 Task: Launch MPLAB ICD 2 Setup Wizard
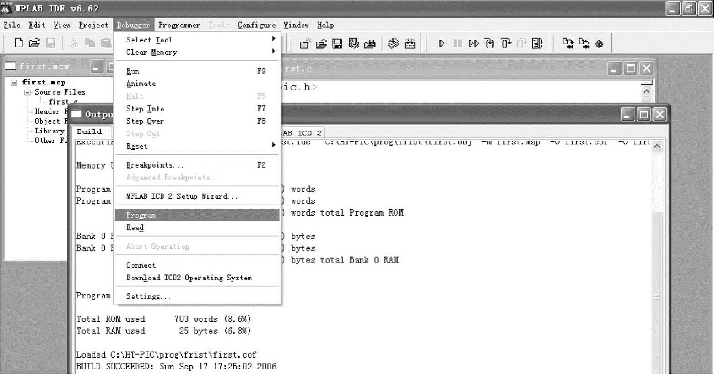point(197,196)
